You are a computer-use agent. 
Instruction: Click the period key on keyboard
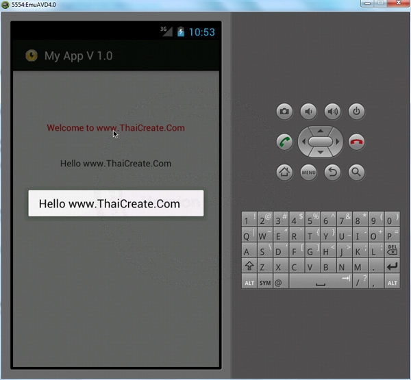tap(376, 266)
